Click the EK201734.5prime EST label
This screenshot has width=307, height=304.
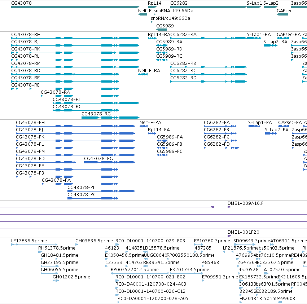click(x=189, y=270)
